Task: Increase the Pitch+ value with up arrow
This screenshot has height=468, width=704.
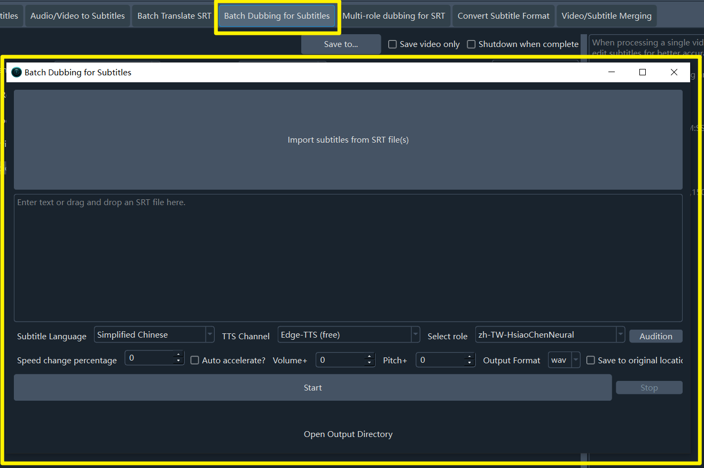Action: 470,357
